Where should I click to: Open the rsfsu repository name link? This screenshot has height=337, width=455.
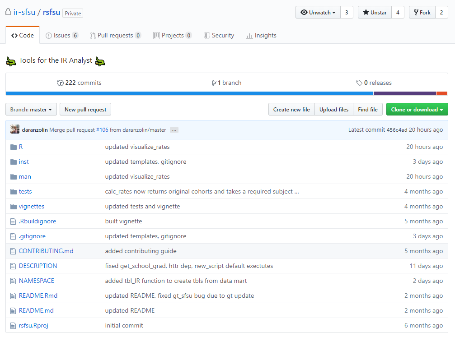(x=52, y=12)
